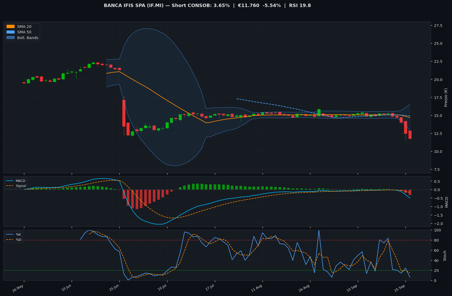
Task: Click the 7.5 price axis tick
Action: click(437, 169)
